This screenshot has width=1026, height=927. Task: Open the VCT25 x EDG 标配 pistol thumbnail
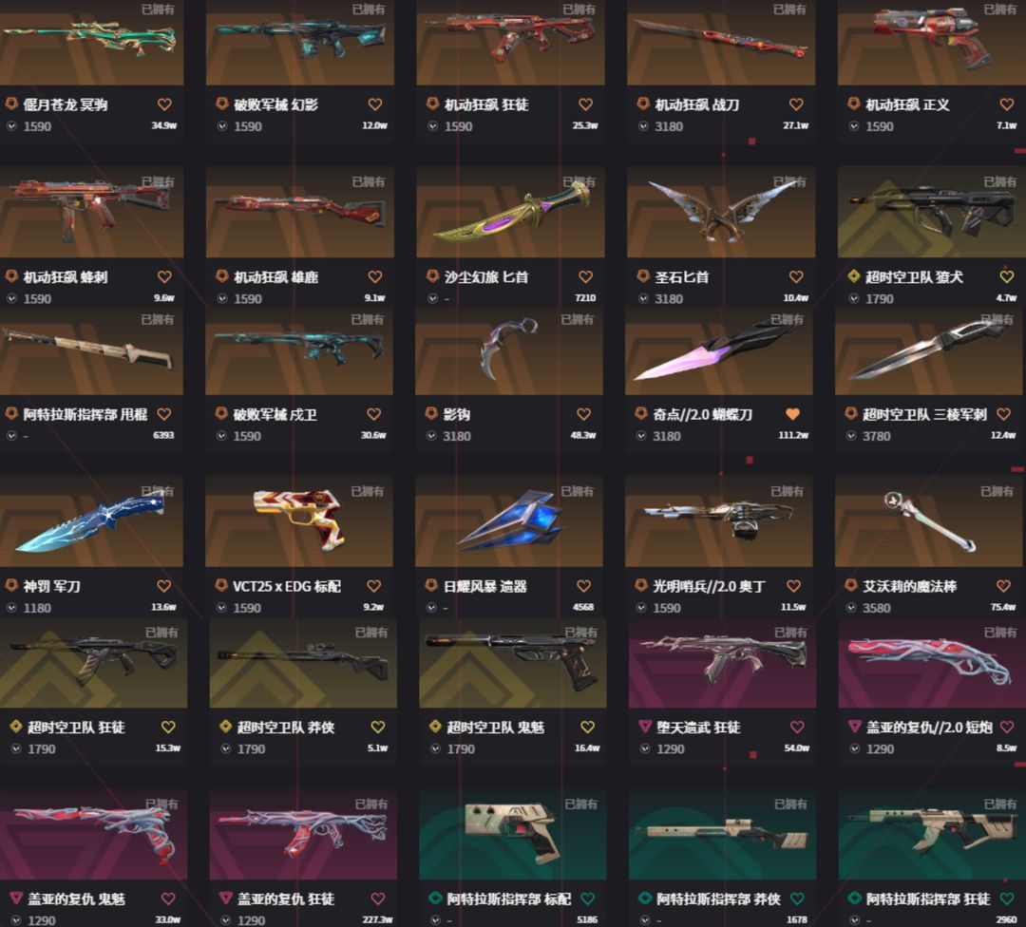tap(299, 522)
